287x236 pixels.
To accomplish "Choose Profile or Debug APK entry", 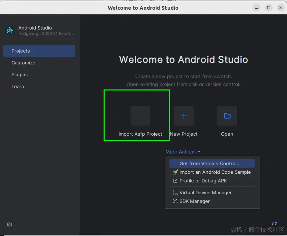I will tap(212, 181).
